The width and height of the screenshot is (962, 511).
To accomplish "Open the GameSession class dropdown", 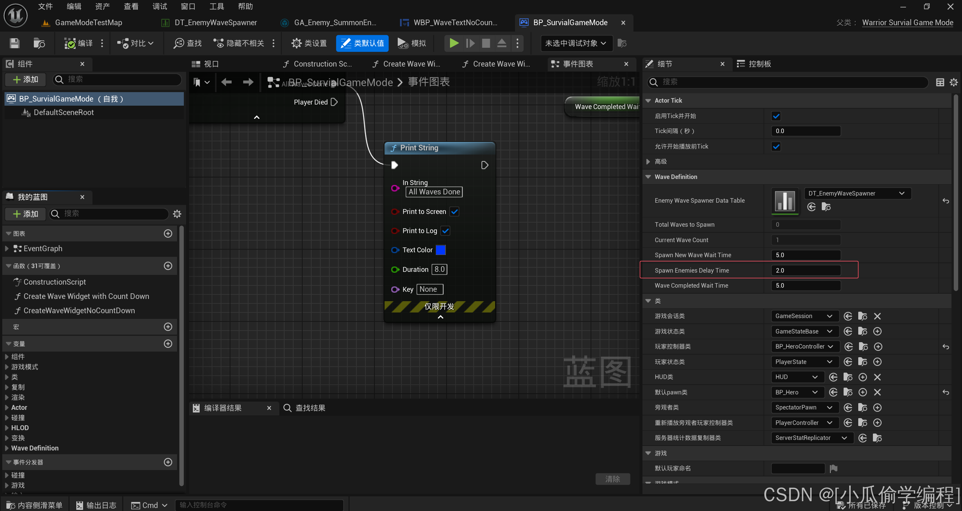I will pos(804,316).
